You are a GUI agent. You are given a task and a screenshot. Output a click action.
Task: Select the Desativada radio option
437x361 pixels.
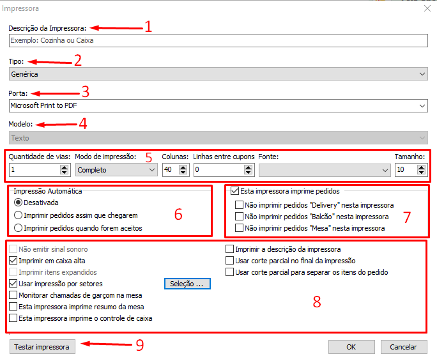pyautogui.click(x=19, y=203)
